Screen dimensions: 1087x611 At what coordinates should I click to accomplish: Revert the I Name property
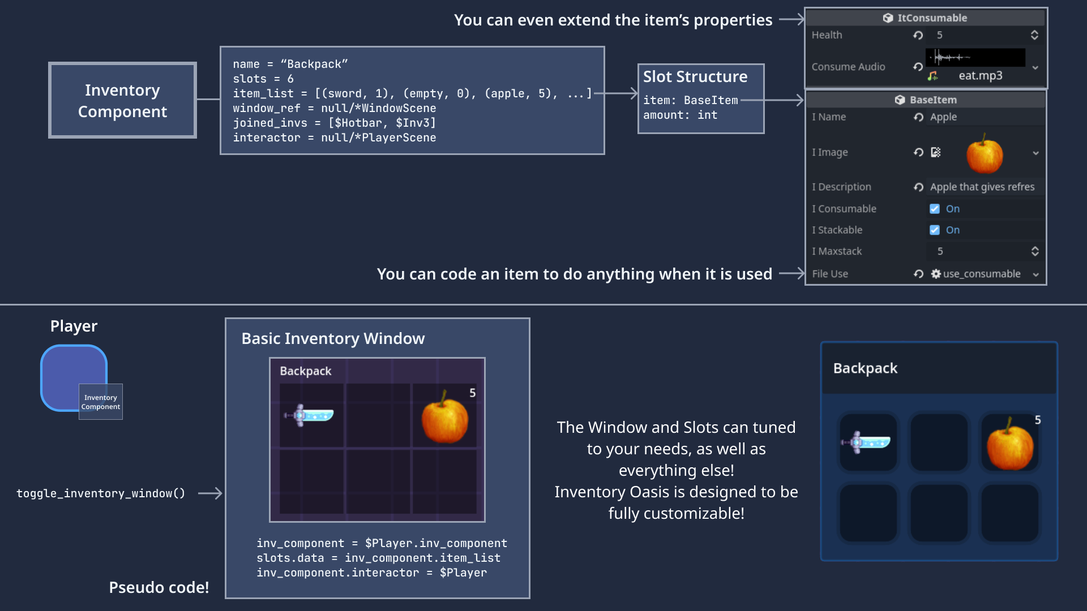918,117
